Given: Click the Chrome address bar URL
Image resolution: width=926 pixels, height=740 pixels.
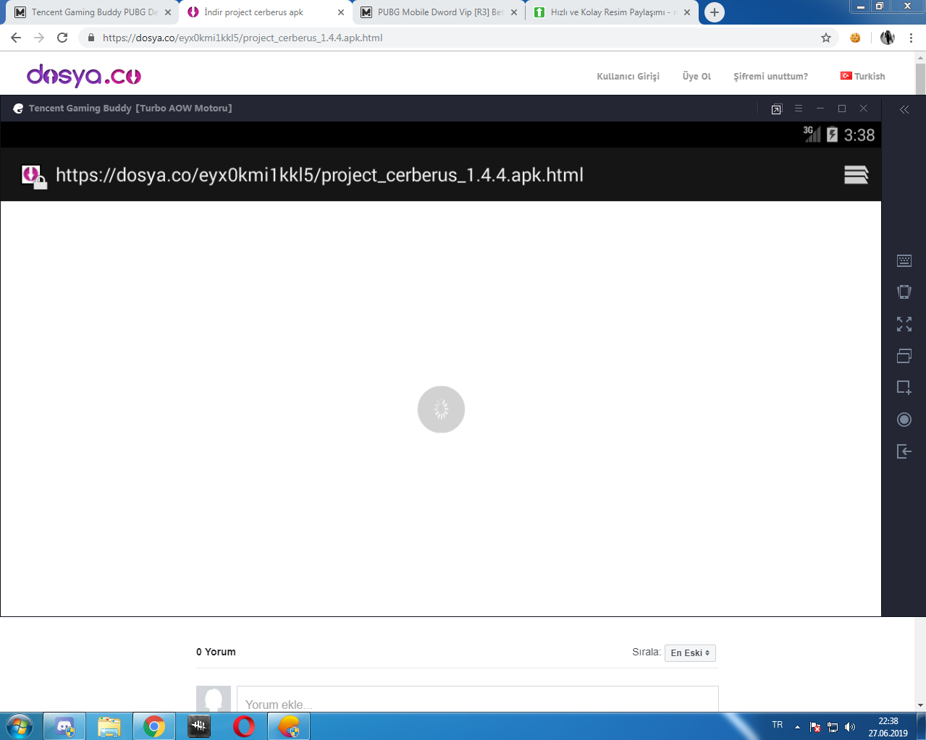Looking at the screenshot, I should tap(243, 38).
